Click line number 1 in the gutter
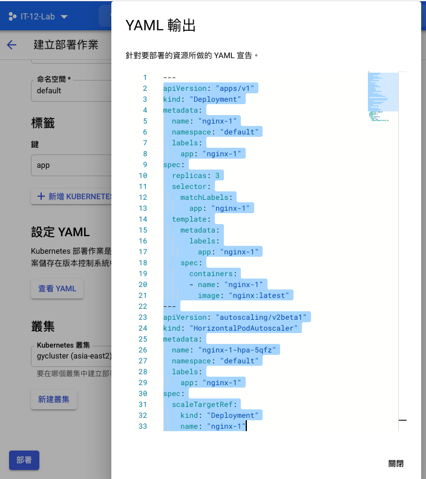The image size is (426, 479). (x=145, y=78)
